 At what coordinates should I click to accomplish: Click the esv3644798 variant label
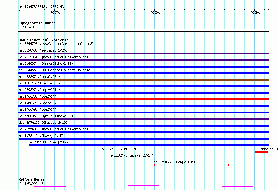click(x=56, y=44)
